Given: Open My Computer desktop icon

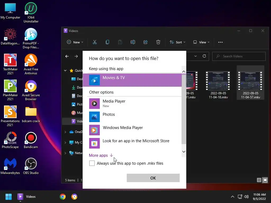Looking at the screenshot, I should pos(10,11).
